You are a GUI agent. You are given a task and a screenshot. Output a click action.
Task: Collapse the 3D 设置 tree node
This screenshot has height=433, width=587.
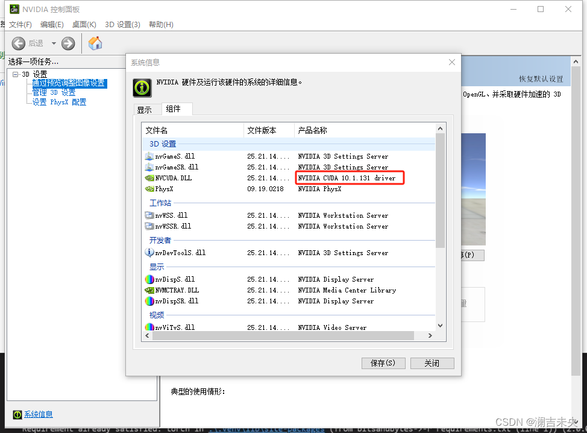(15, 74)
